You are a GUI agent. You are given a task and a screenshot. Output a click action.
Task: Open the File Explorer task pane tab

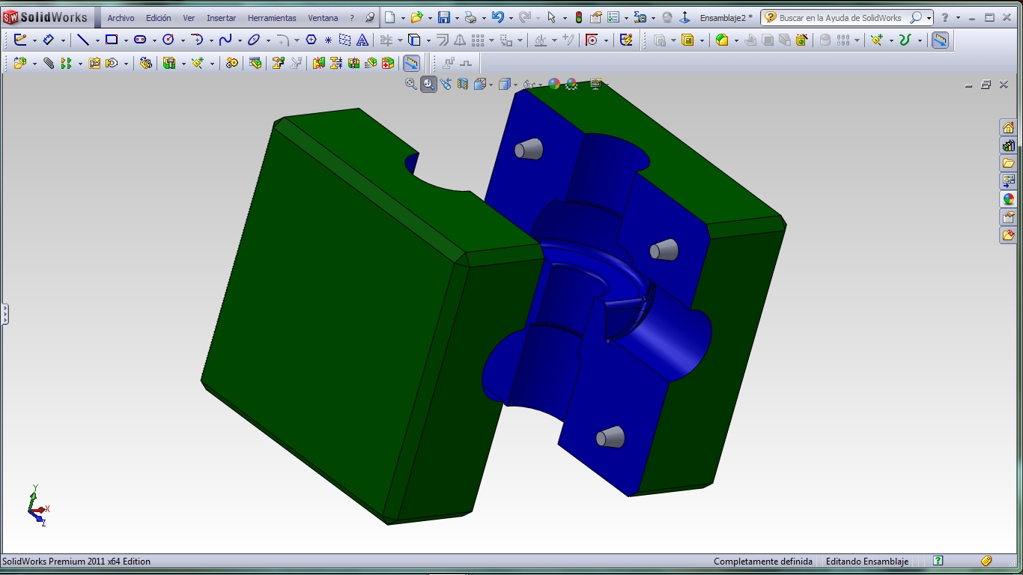click(1009, 163)
